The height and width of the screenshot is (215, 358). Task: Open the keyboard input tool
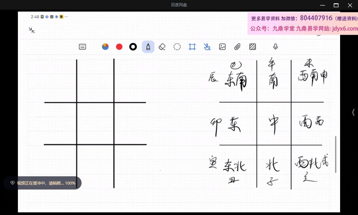[x=83, y=47]
